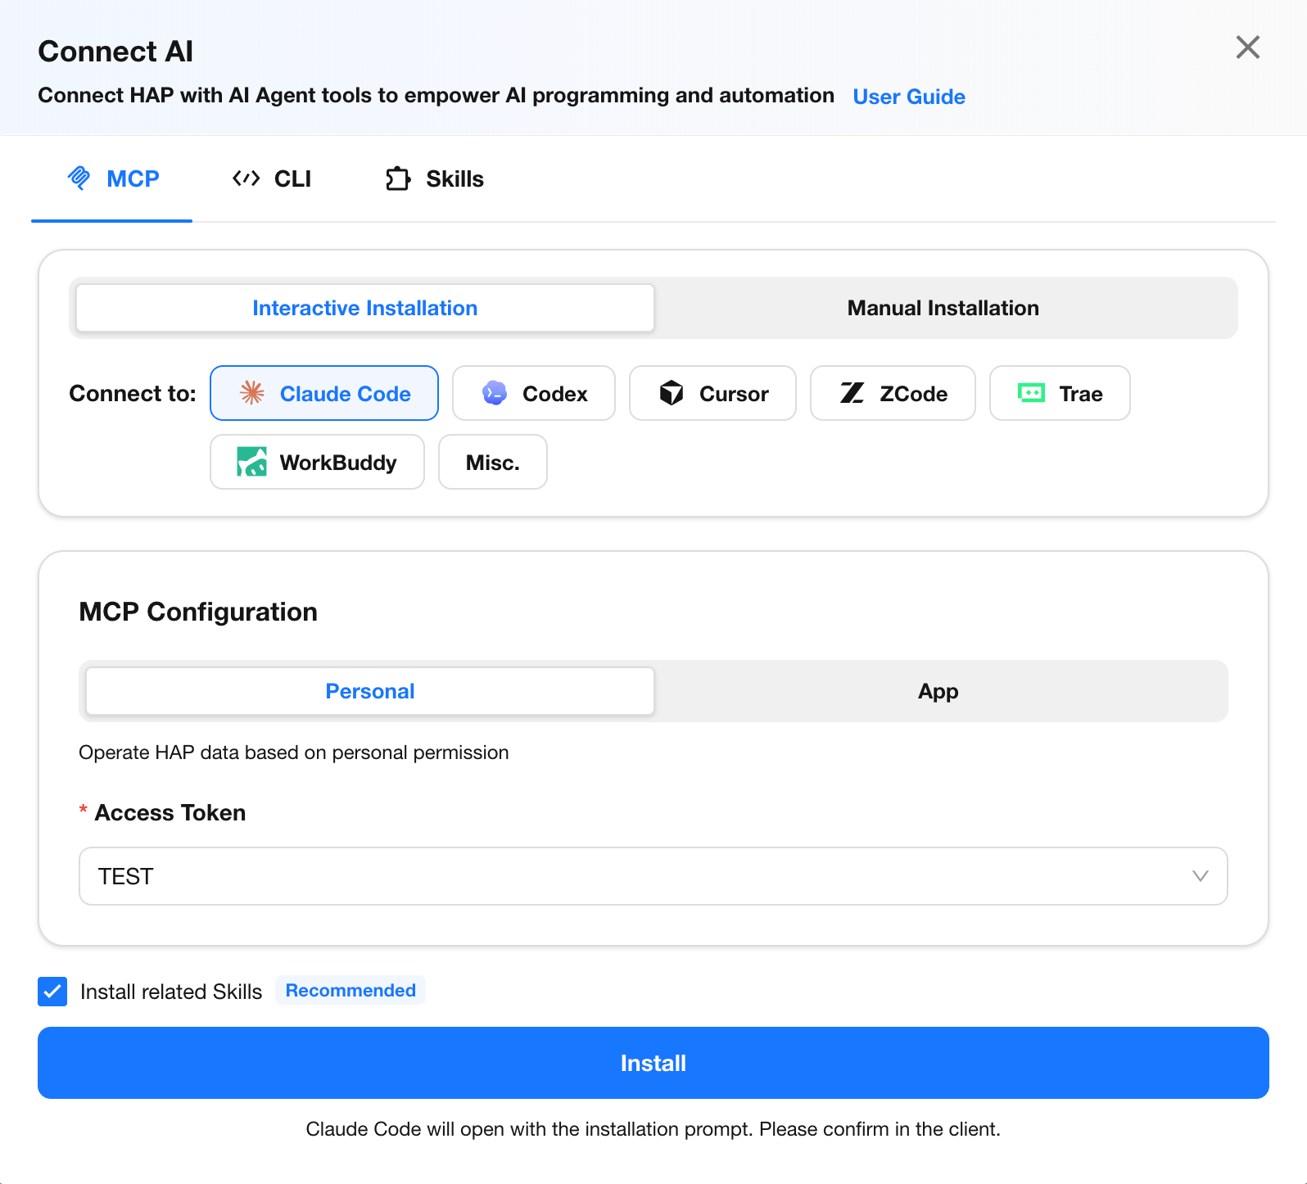The image size is (1307, 1184).
Task: Click the Recommended badge
Action: [350, 991]
